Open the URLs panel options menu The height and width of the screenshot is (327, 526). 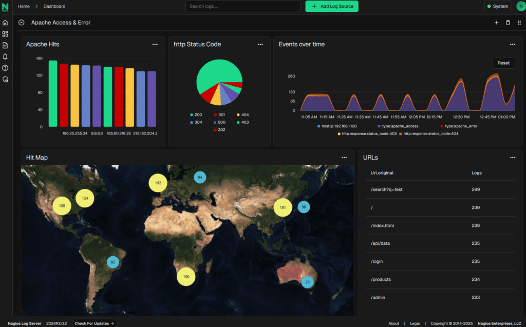[512, 158]
